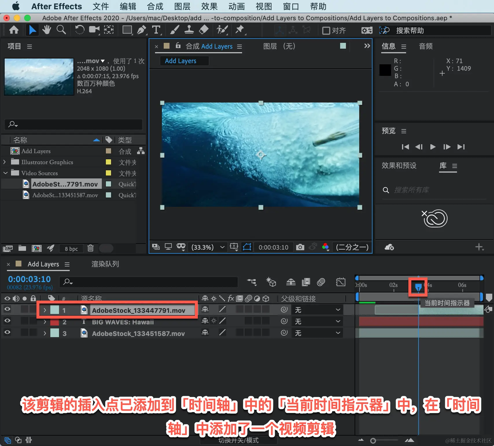Hide the BIG WAVES: Hawaii layer

click(7, 321)
